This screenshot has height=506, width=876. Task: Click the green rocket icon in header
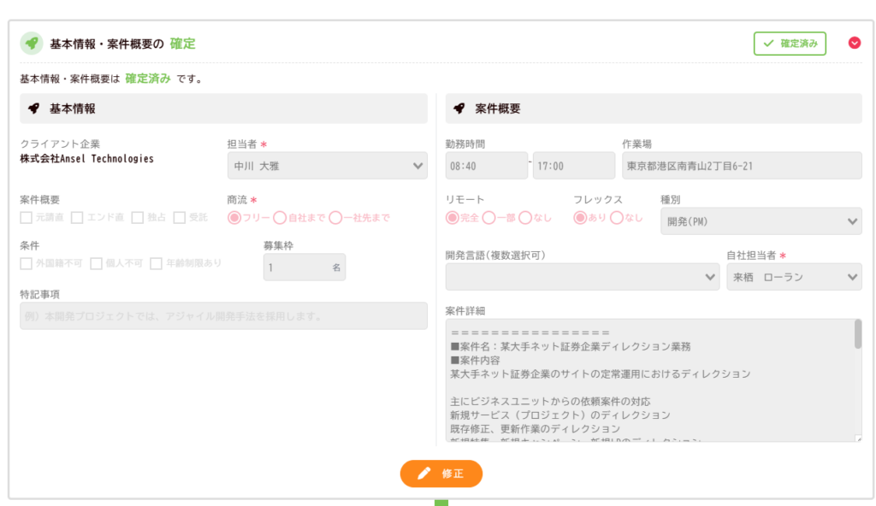pyautogui.click(x=32, y=43)
